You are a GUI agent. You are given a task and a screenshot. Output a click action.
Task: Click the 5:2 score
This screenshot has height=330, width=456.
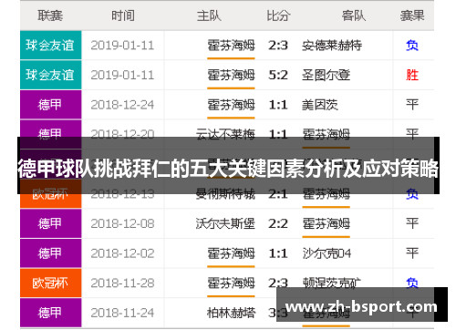278,75
